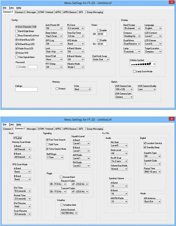The image size is (176, 226).
Task: Open the Auto Power Off dropdown
Action: point(54,28)
